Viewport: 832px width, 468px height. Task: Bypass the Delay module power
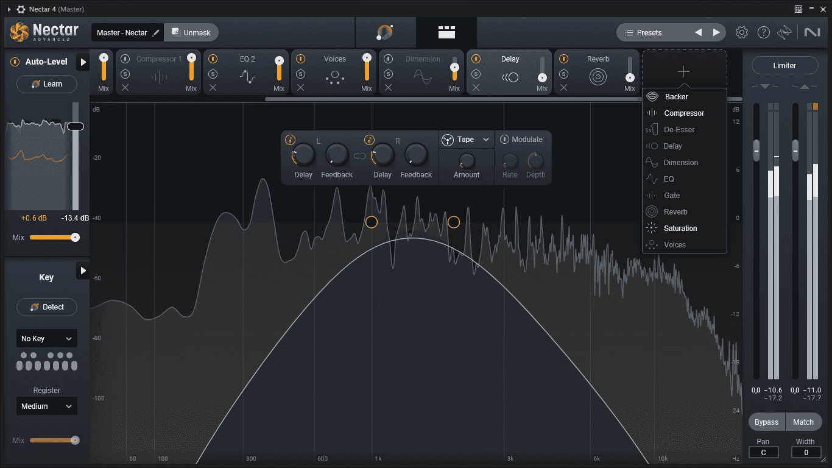[476, 59]
